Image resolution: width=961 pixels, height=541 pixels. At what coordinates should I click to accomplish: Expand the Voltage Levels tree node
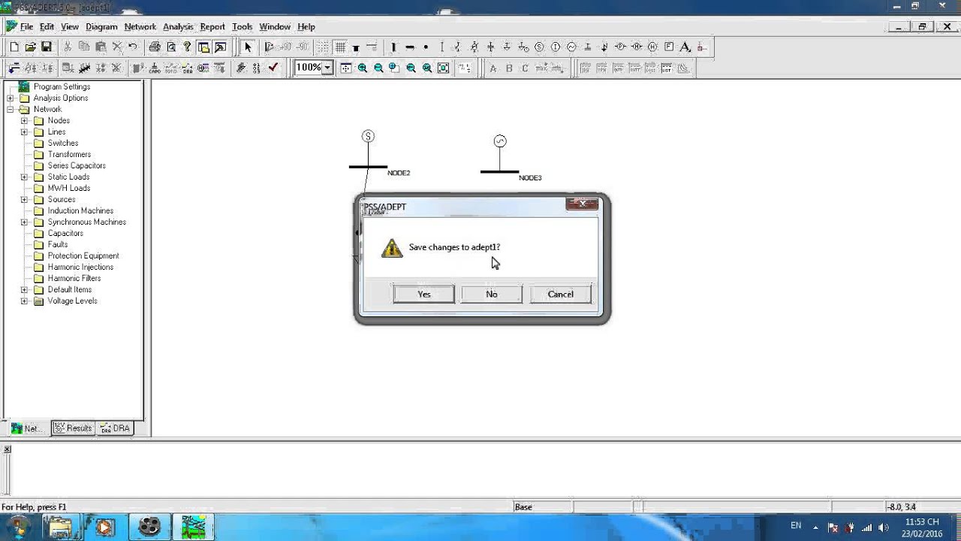(x=24, y=301)
